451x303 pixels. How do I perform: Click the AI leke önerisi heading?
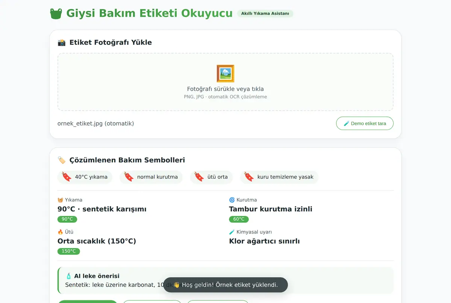pos(97,276)
